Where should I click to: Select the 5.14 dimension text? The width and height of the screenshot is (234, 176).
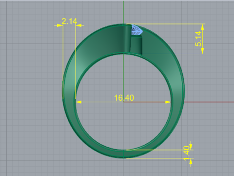click(198, 39)
